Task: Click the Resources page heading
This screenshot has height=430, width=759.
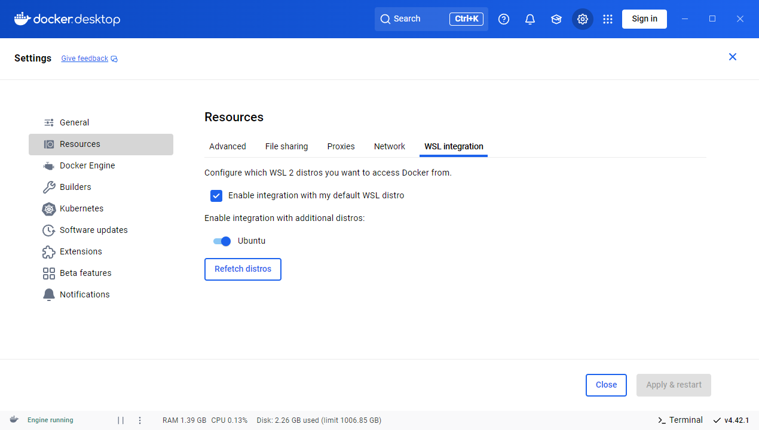Action: click(234, 117)
